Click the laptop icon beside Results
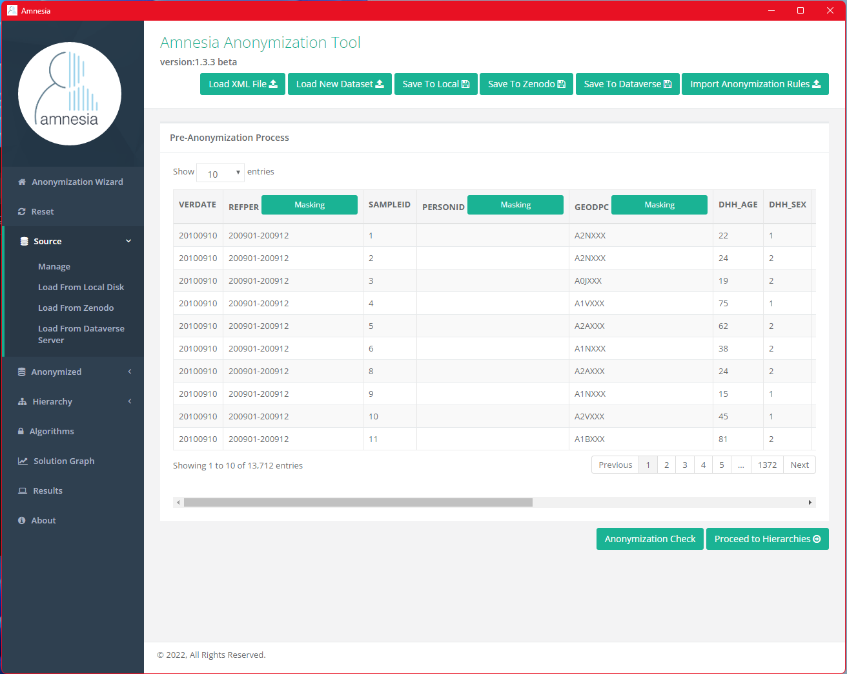This screenshot has width=847, height=674. coord(23,491)
